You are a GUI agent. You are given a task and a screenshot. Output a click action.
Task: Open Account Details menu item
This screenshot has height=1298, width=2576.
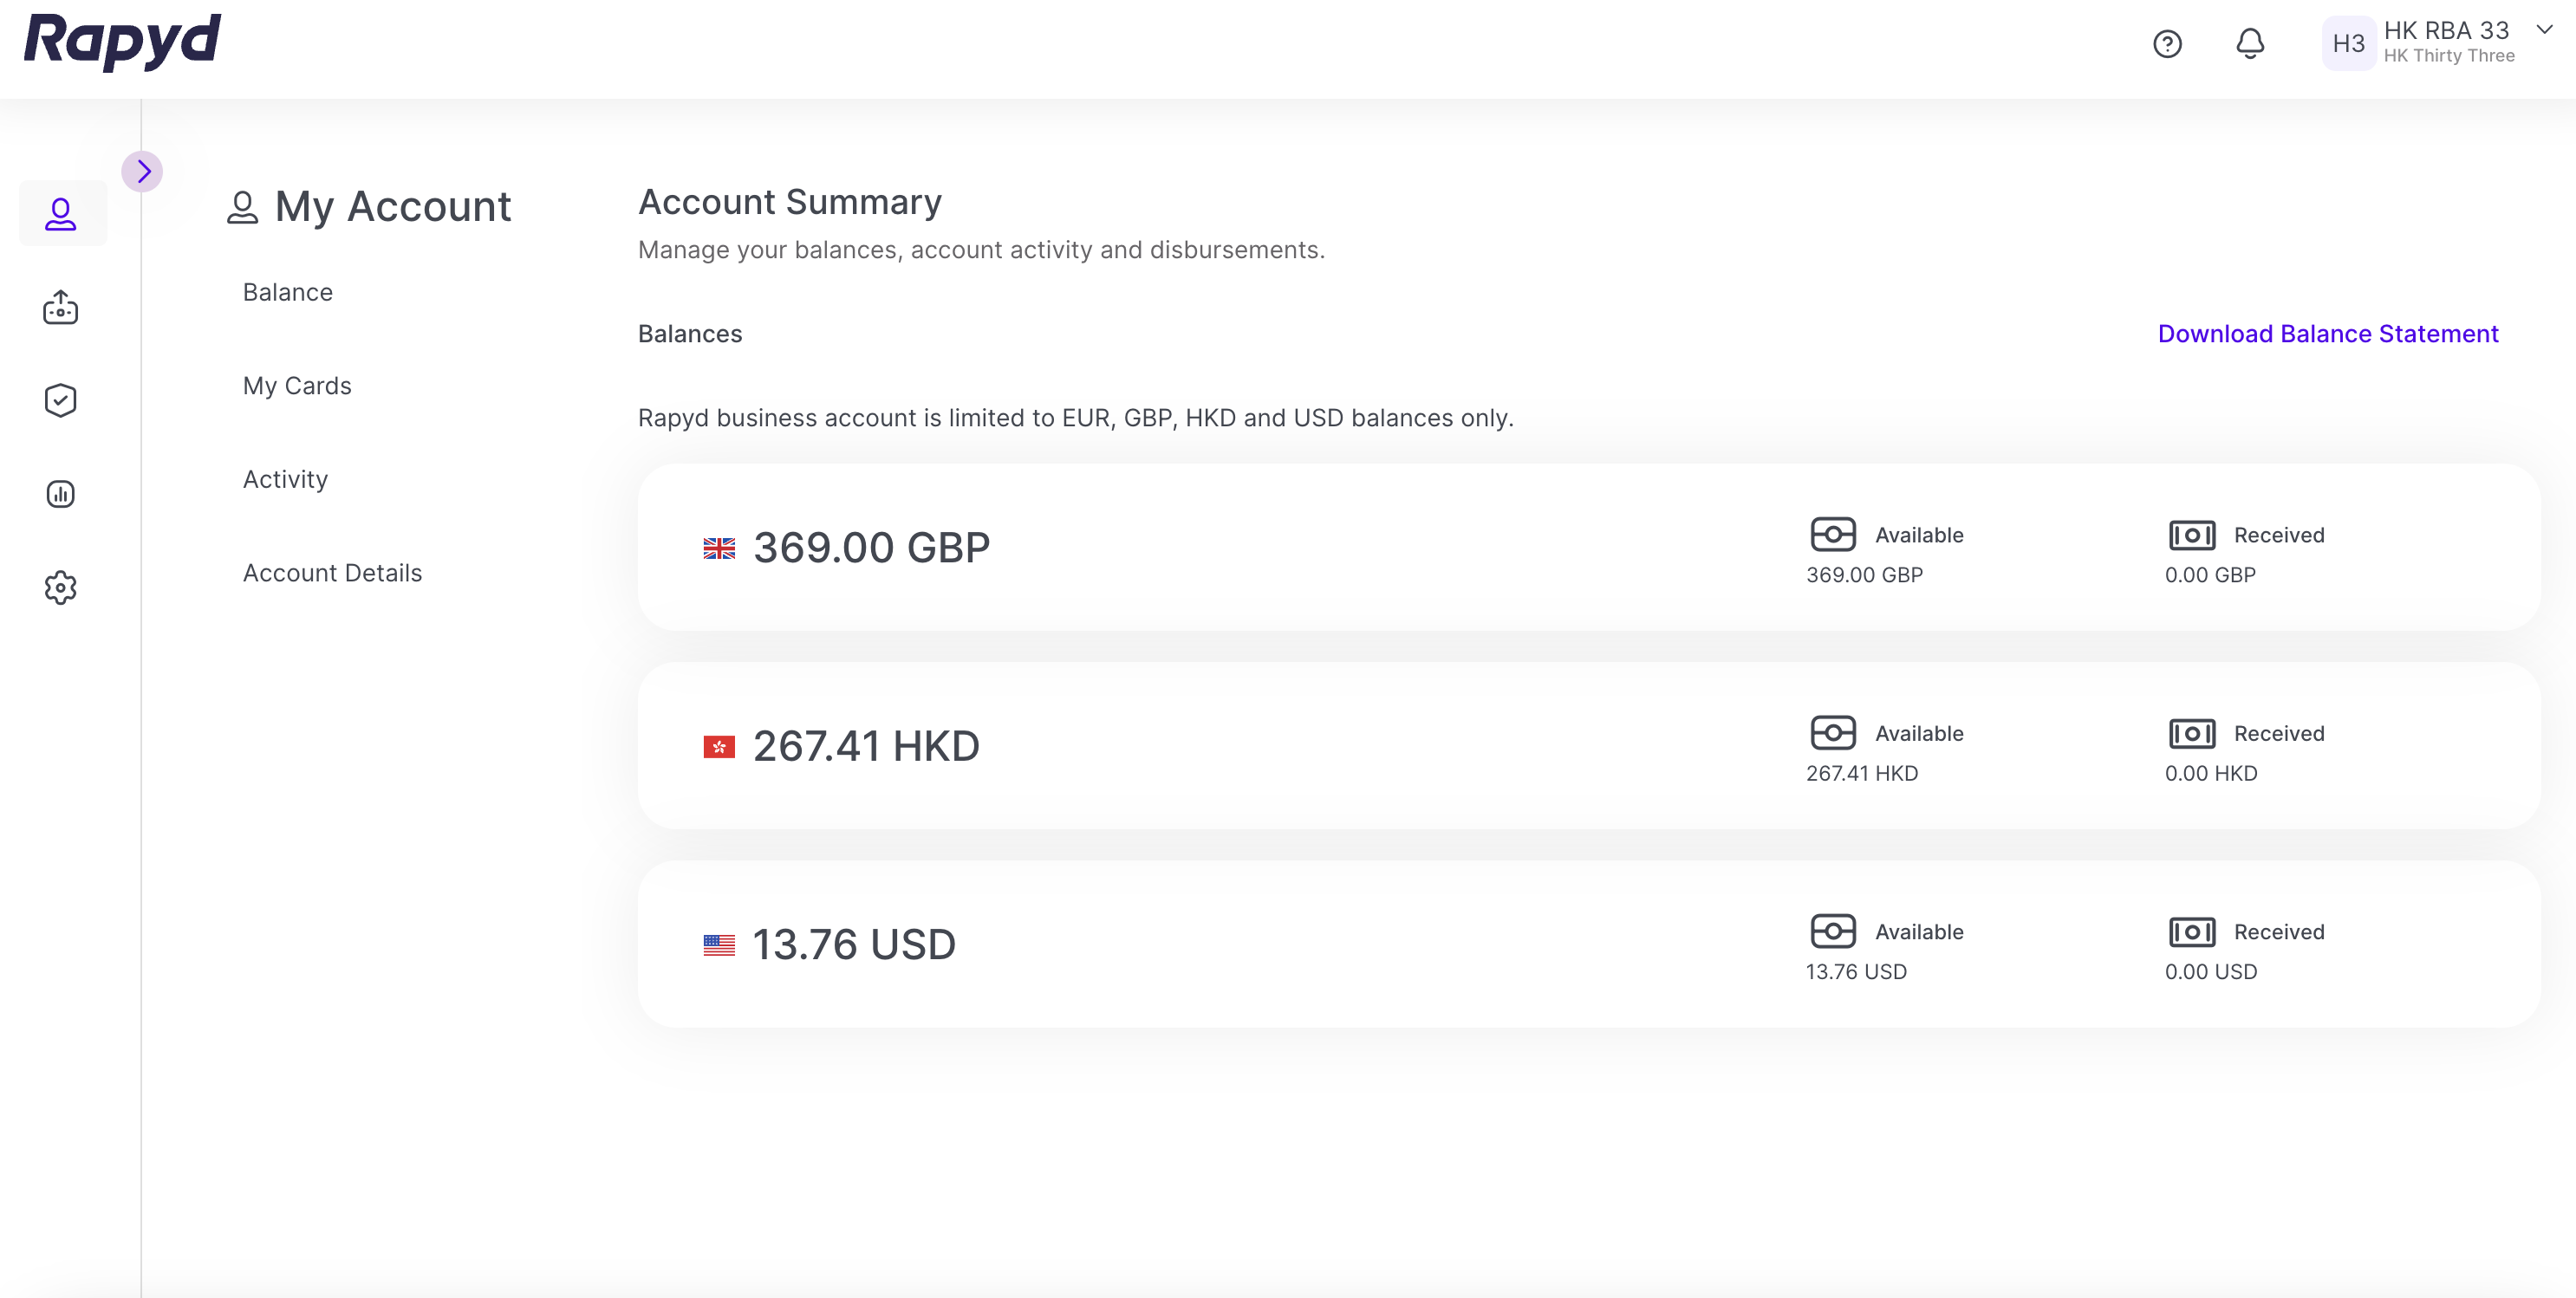click(332, 573)
